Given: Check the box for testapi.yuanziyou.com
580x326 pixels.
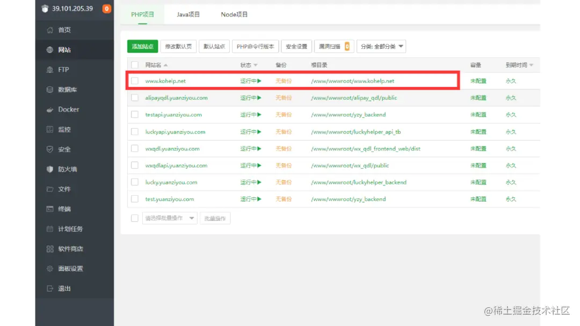Looking at the screenshot, I should 135,115.
